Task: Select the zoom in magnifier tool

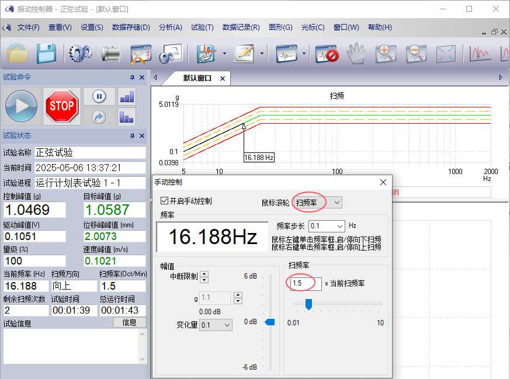Action: 386,54
